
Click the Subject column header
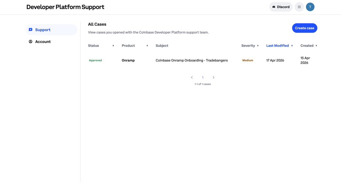point(162,46)
